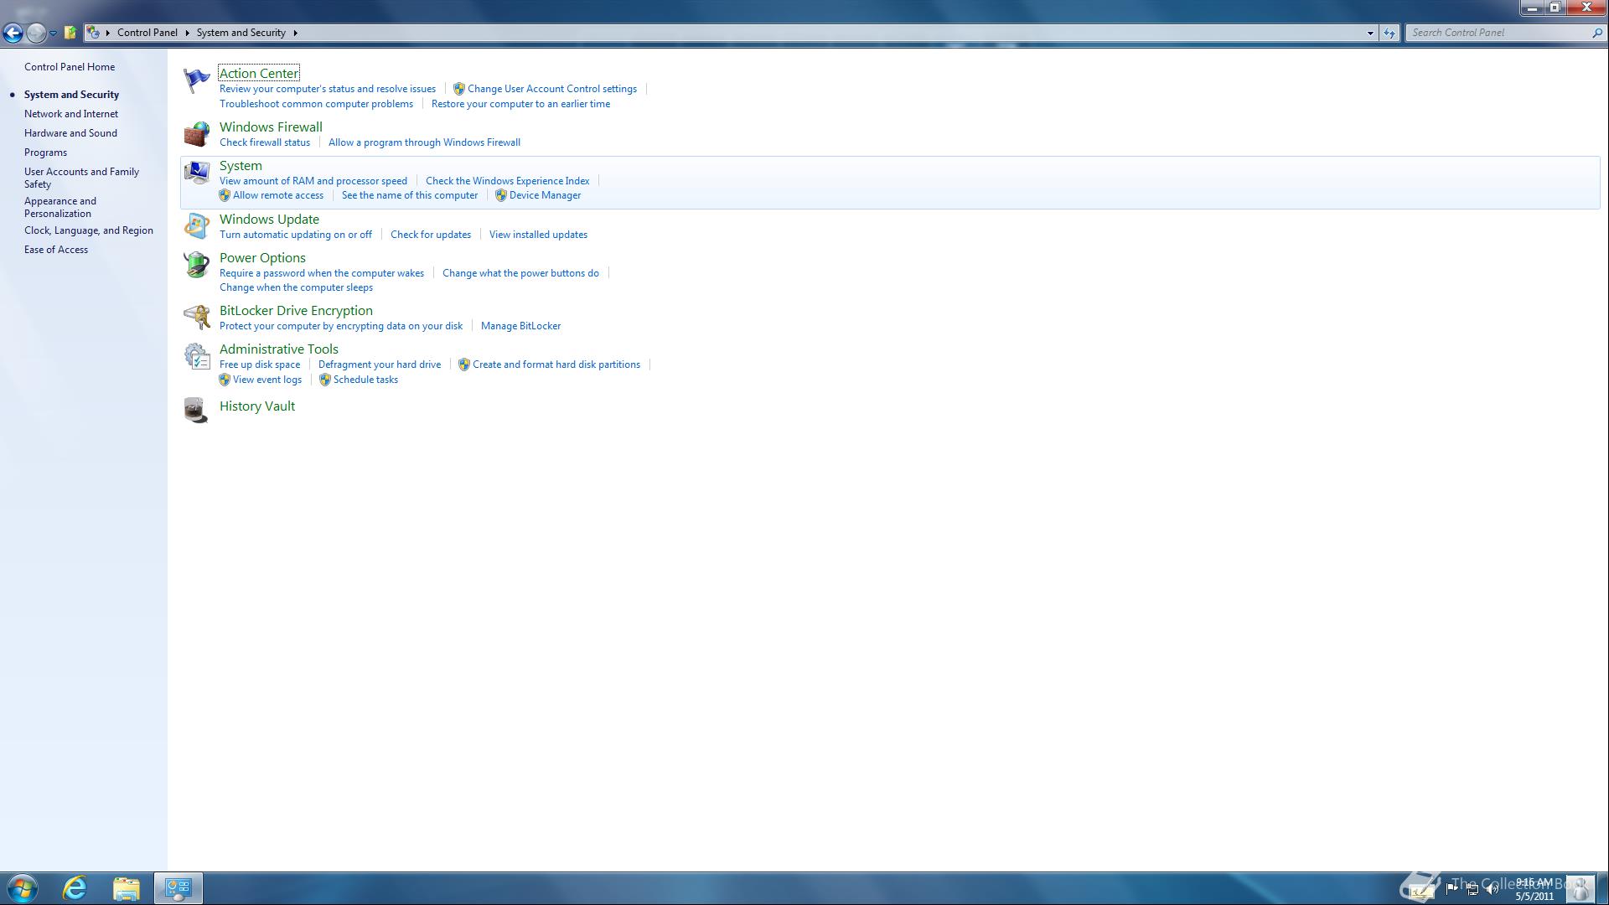Click the BitLocker Drive Encryption keys icon
Image resolution: width=1609 pixels, height=905 pixels.
click(x=196, y=318)
